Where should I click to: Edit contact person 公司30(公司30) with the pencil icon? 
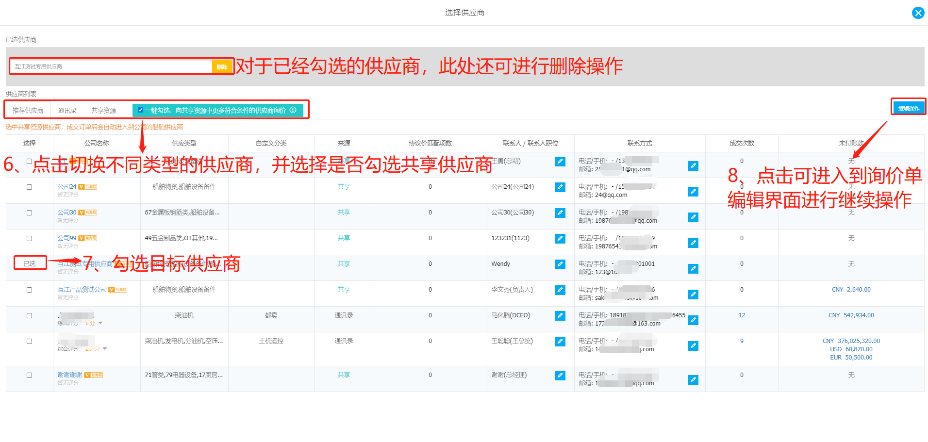(560, 213)
